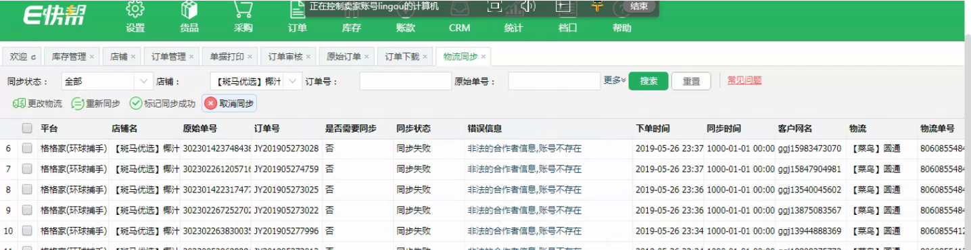Sort by 下单时间 column header
This screenshot has width=971, height=250.
click(653, 128)
